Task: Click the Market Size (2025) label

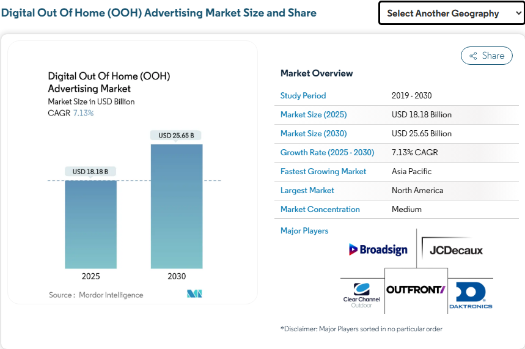Action: coord(313,114)
